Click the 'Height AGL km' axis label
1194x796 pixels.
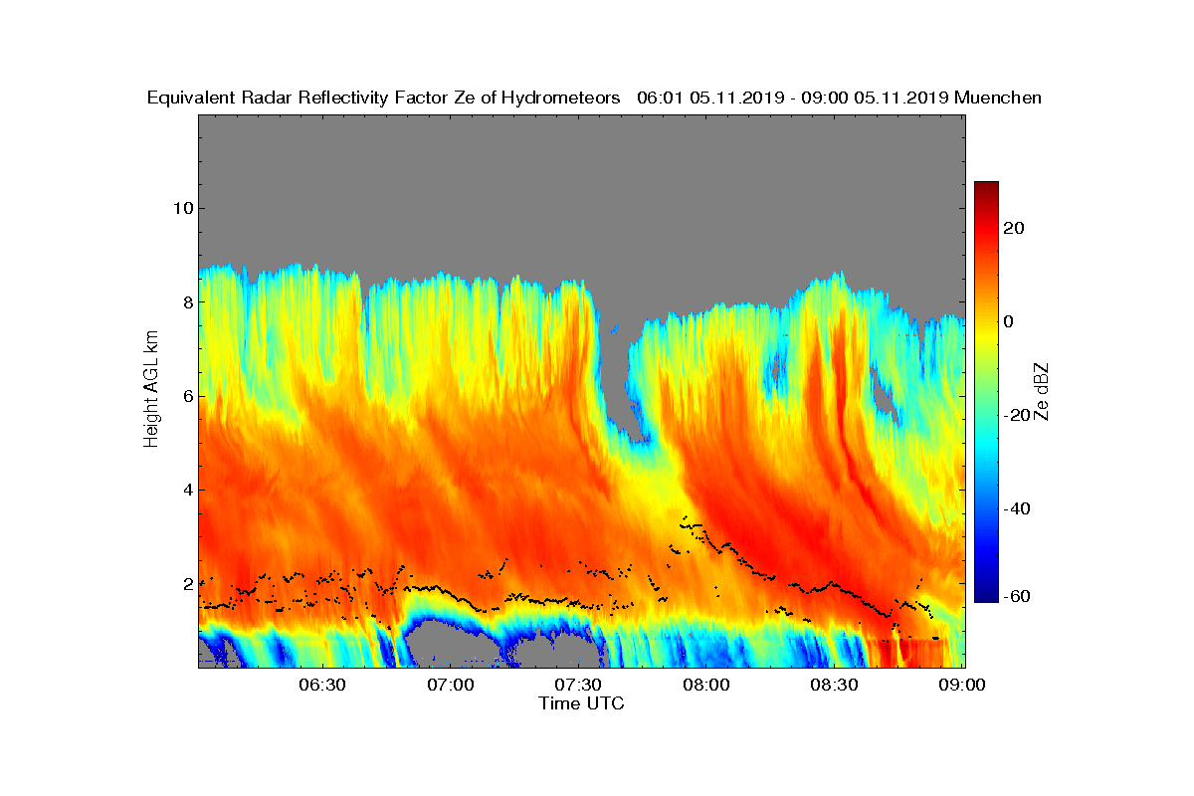151,391
